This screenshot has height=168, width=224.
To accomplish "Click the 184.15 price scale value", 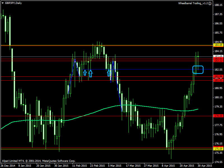I will (218, 51).
